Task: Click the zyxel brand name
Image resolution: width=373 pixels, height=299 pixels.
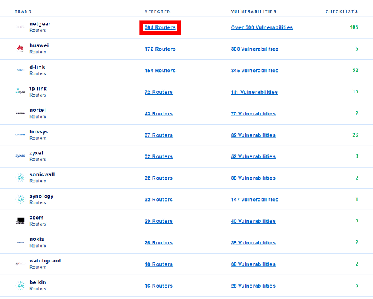Action: [x=36, y=153]
